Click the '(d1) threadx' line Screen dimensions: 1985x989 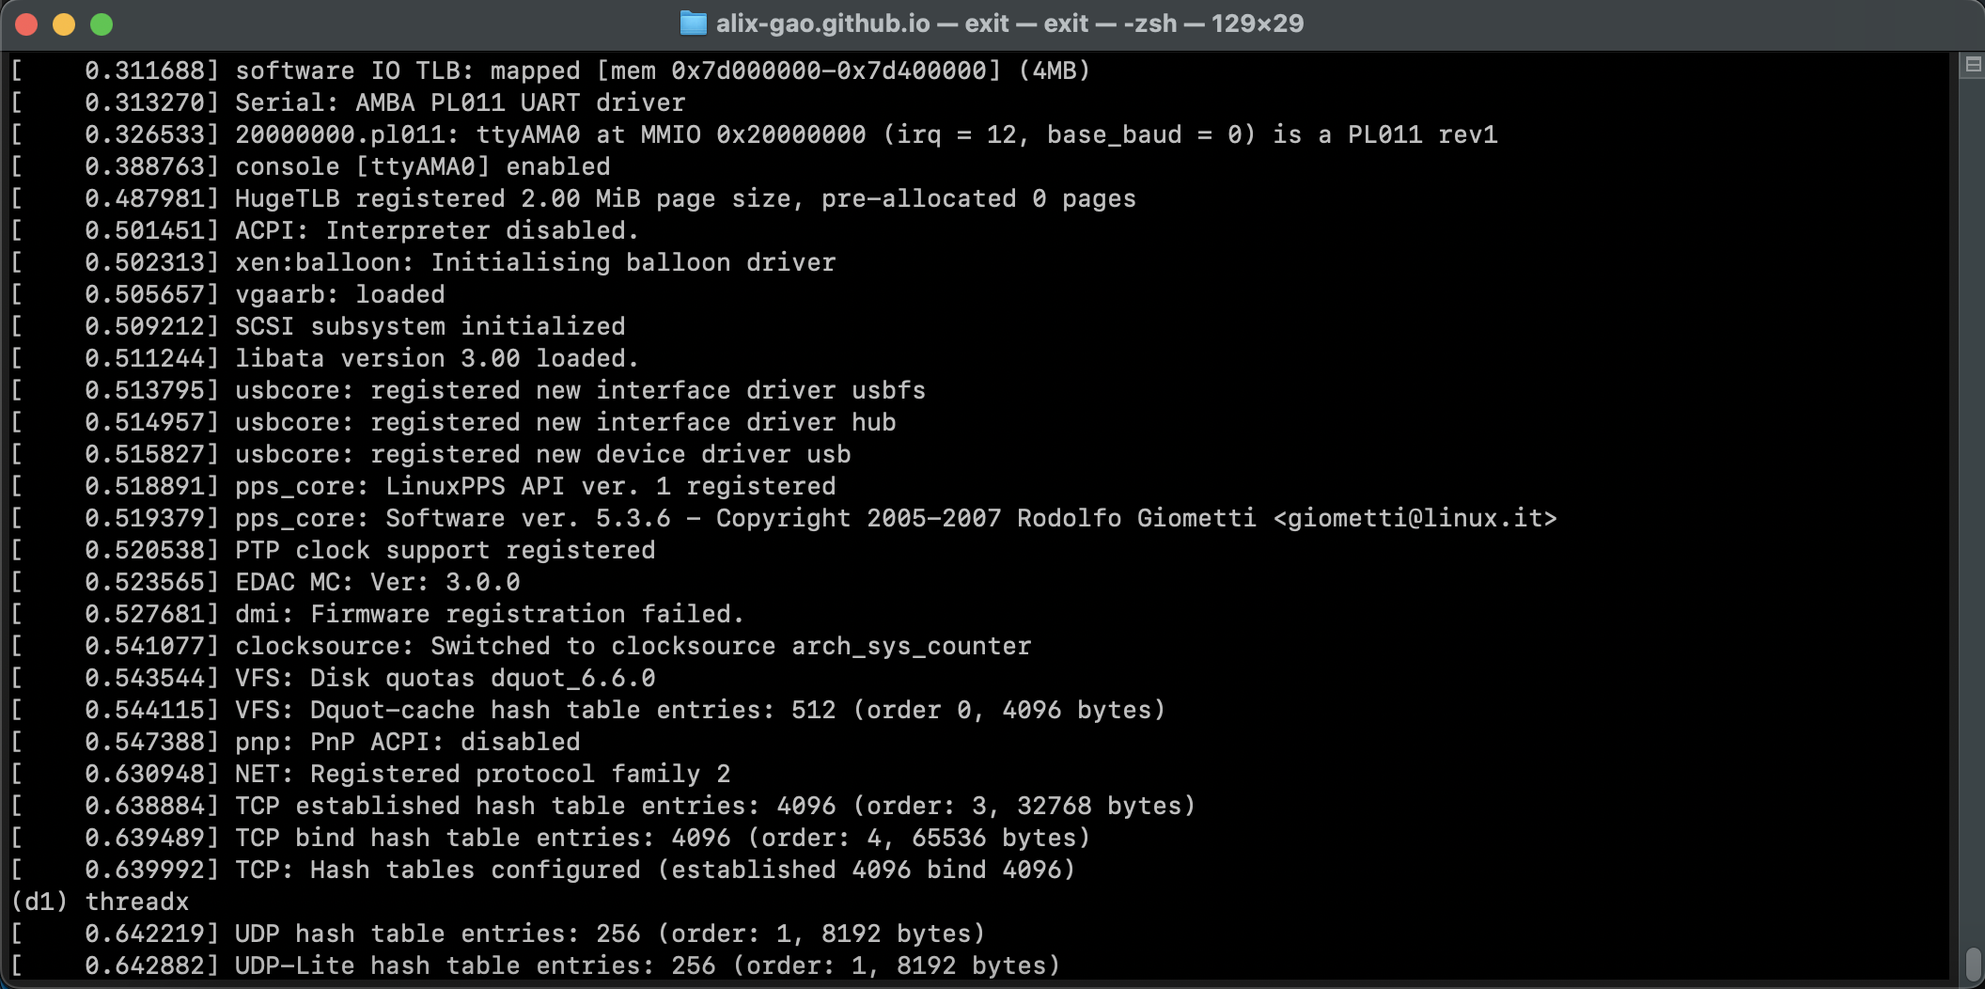pos(101,902)
